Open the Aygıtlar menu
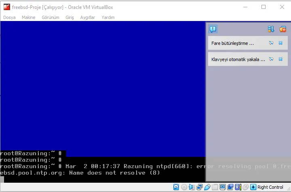The height and width of the screenshot is (192, 291). pos(87,17)
